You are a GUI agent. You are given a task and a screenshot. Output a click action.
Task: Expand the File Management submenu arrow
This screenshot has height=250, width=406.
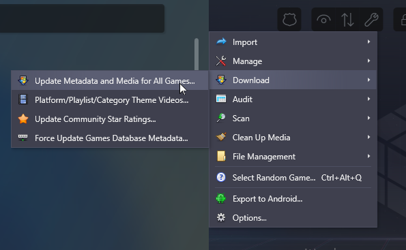(368, 157)
